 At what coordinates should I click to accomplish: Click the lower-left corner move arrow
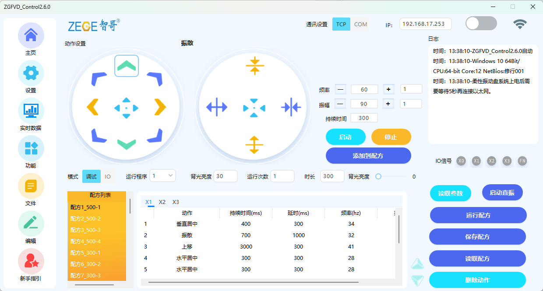pyautogui.click(x=99, y=135)
